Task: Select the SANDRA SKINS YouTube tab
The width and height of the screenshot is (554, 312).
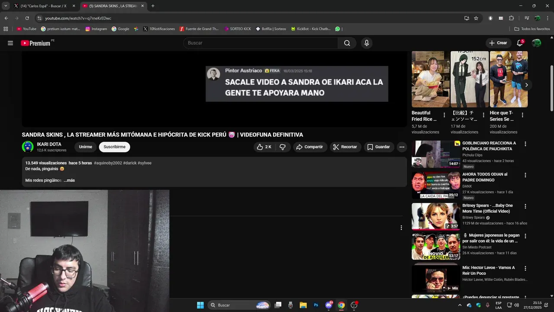Action: (x=113, y=6)
